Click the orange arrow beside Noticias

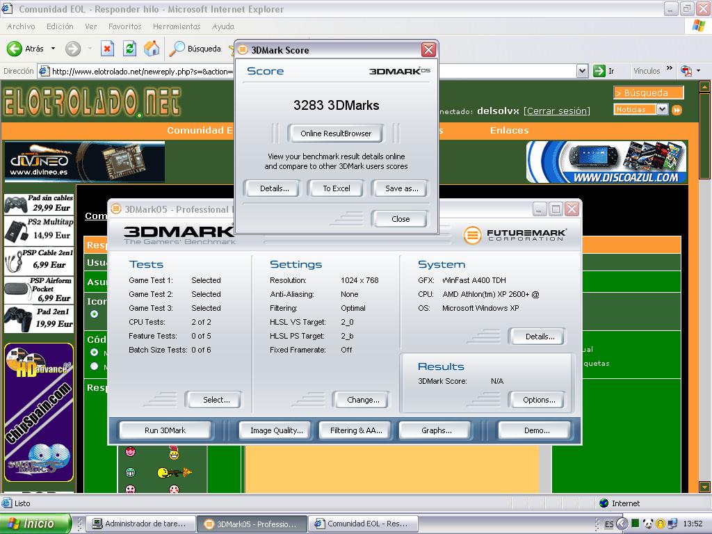(x=677, y=110)
